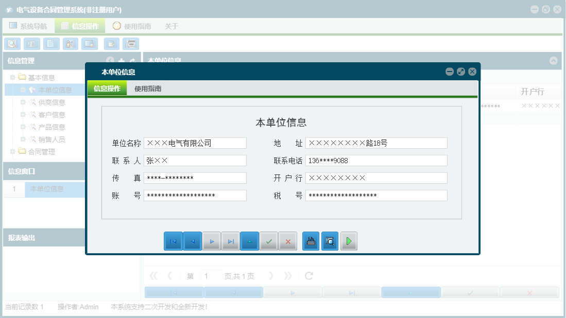This screenshot has width=566, height=318.
Task: Collapse the 本单位信息 panel with the chevron
Action: 554,61
